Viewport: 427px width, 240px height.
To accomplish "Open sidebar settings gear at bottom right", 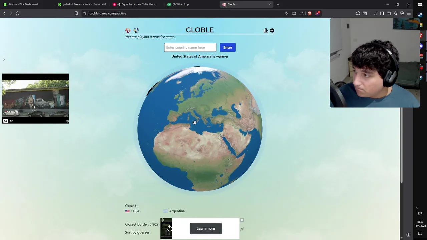I will point(408,235).
